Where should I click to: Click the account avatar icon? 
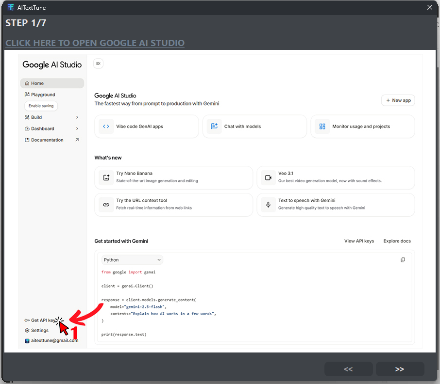click(x=27, y=341)
